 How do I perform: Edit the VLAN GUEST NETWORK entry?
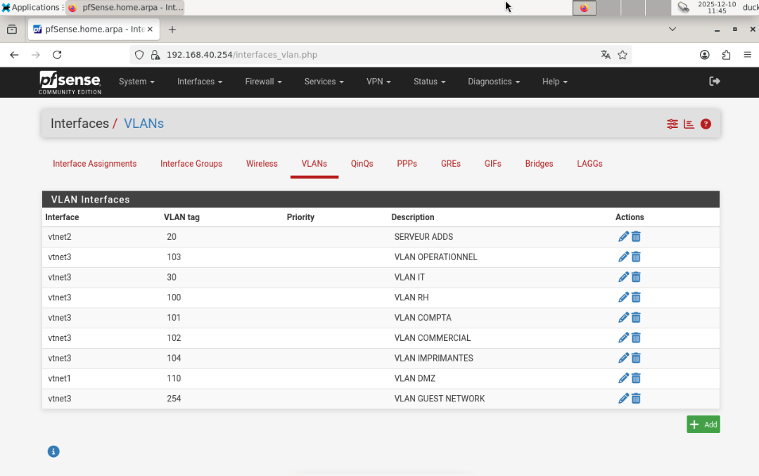point(623,399)
